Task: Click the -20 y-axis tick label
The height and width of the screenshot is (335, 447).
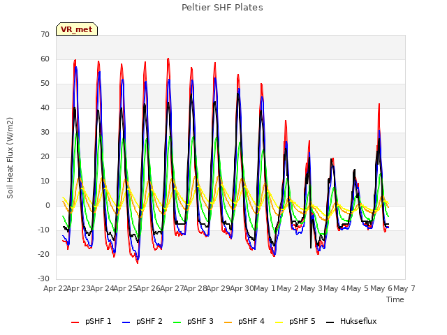Action: click(x=43, y=254)
